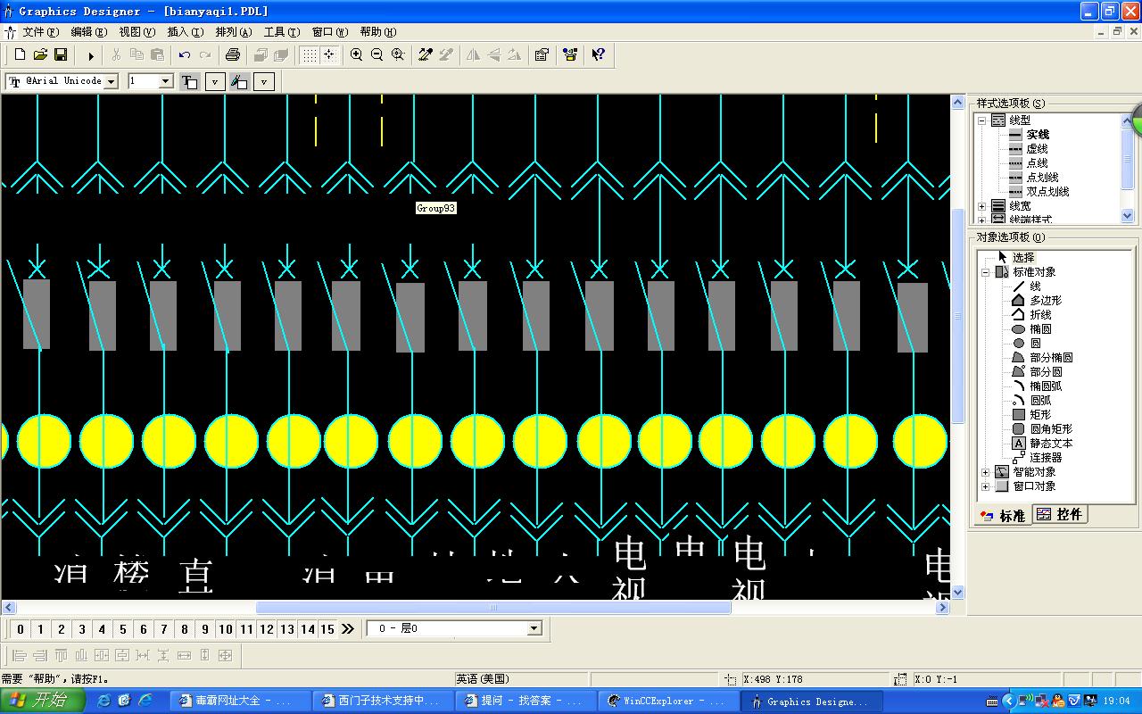The width and height of the screenshot is (1142, 714).
Task: Click the horizontal scrollbar of the canvas
Action: [x=493, y=607]
